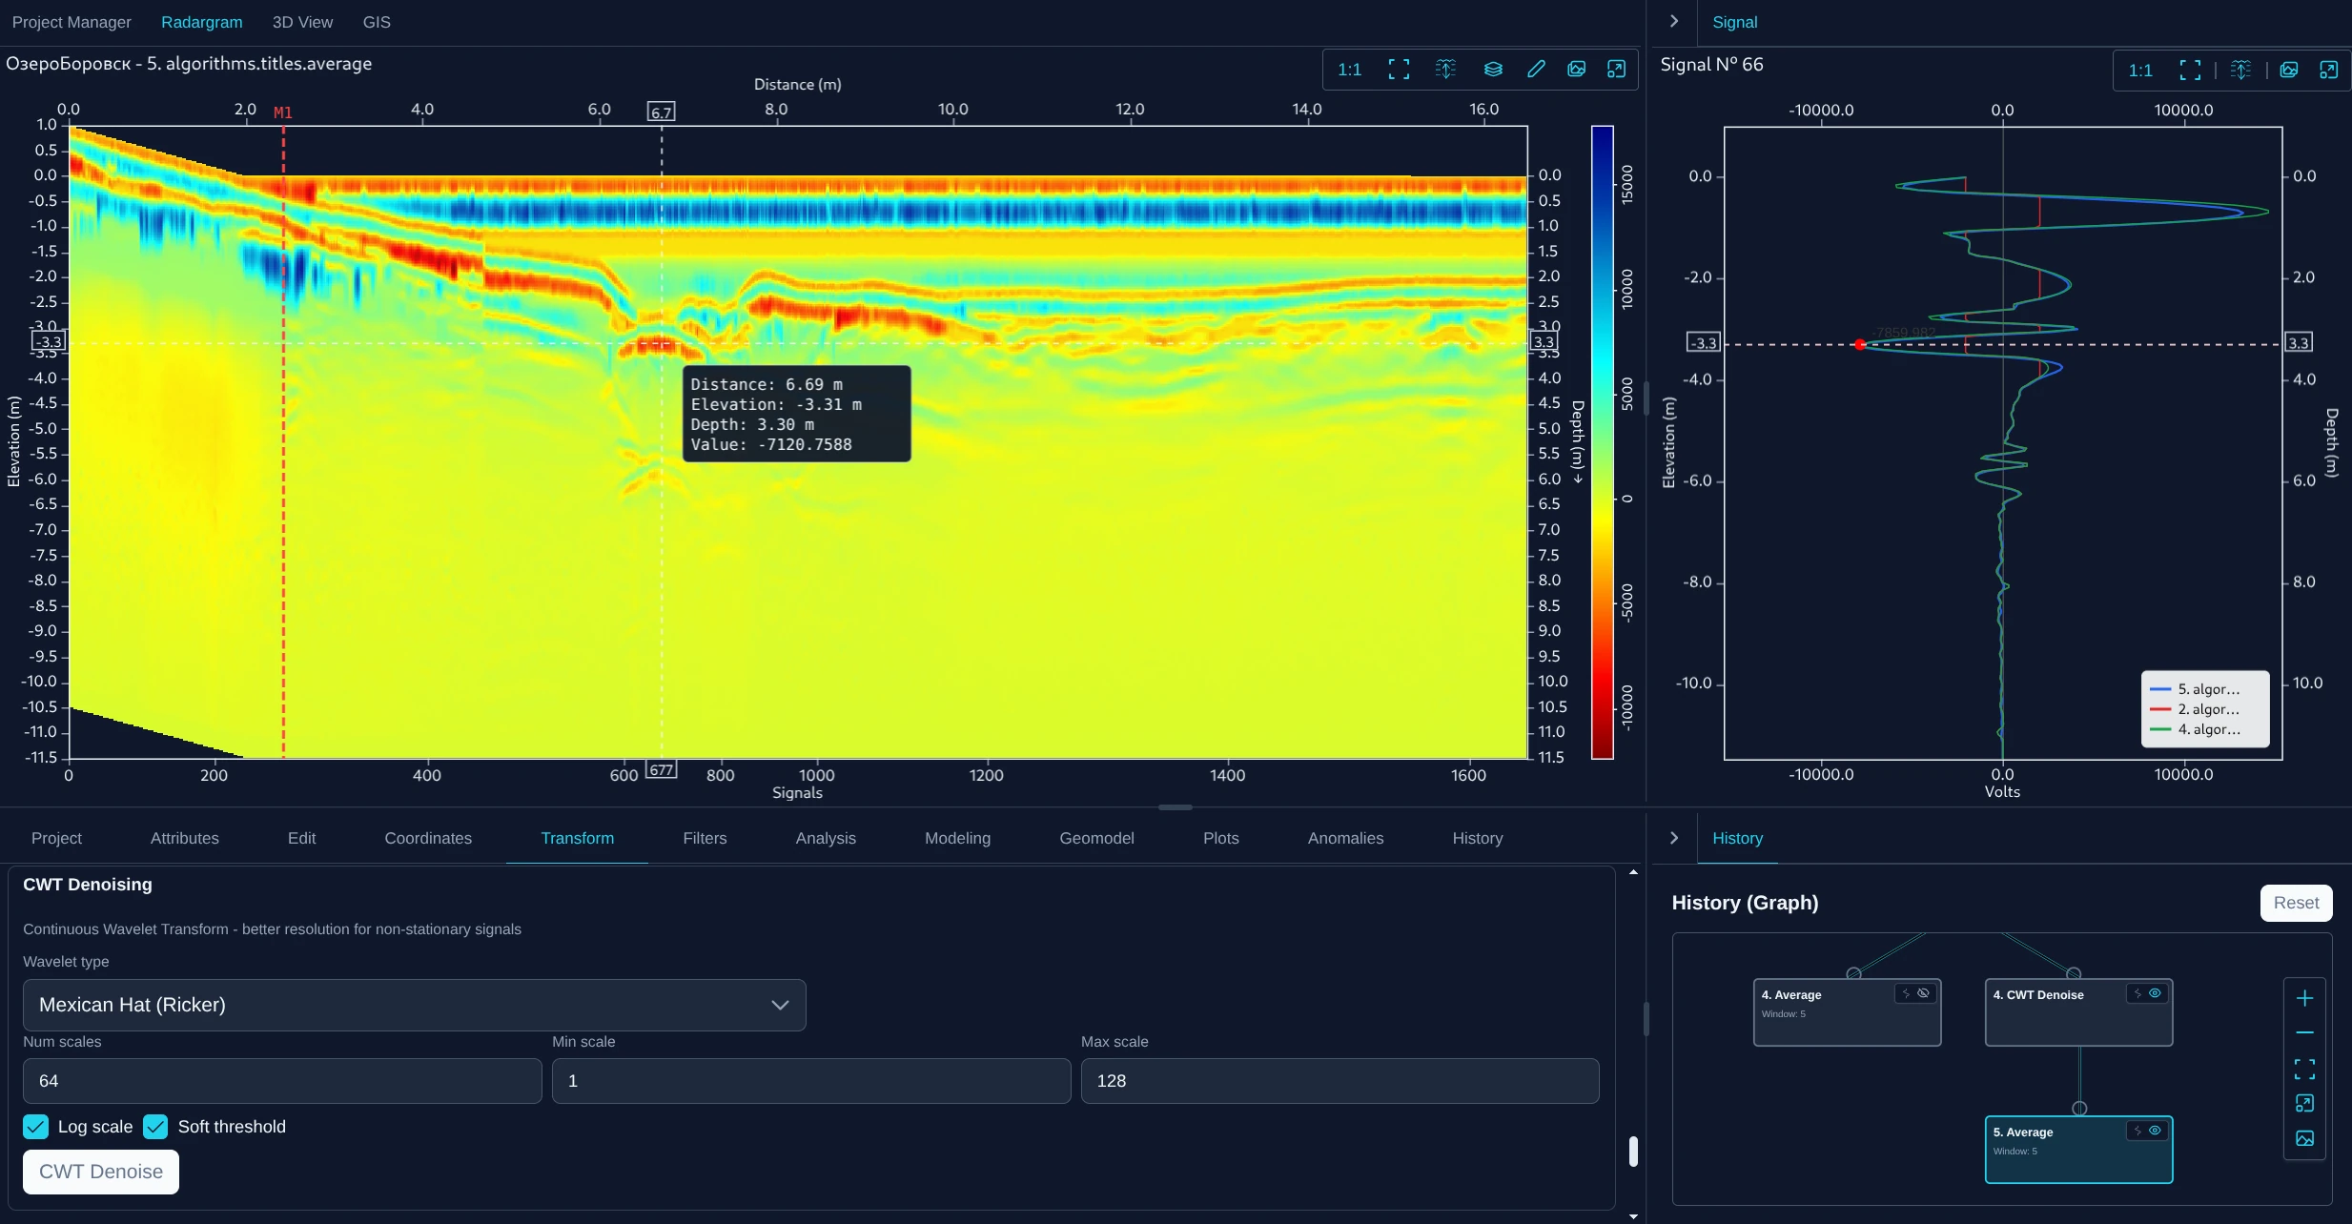Zoom in on the History Graph with the plus icon
This screenshot has width=2352, height=1224.
[2306, 997]
